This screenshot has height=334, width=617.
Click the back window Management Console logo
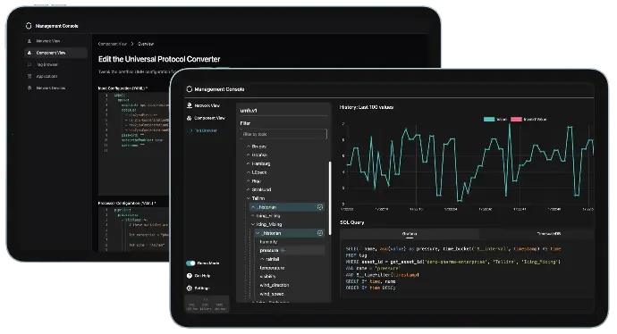[29, 26]
